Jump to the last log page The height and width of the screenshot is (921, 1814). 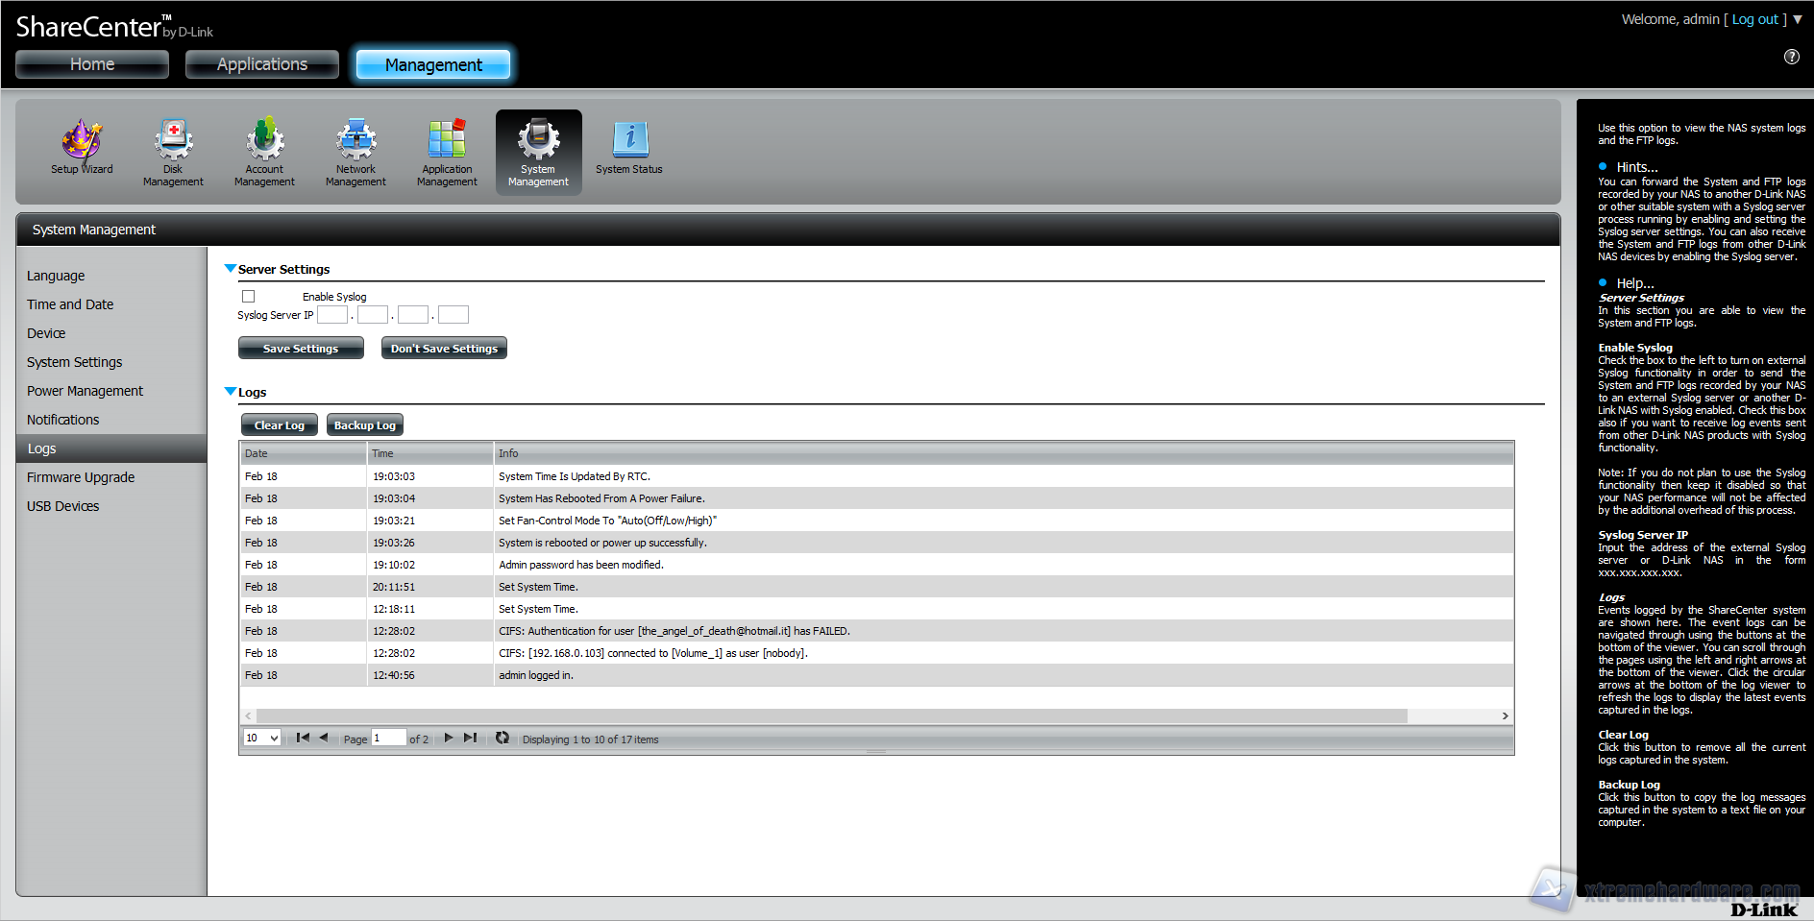[x=470, y=738]
